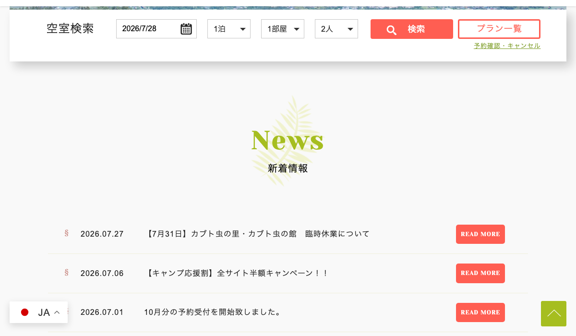Click the date 2026.07.06
This screenshot has width=576, height=336.
pyautogui.click(x=102, y=274)
